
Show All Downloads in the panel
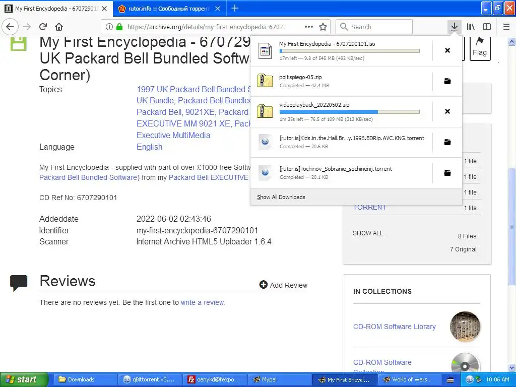pos(281,197)
